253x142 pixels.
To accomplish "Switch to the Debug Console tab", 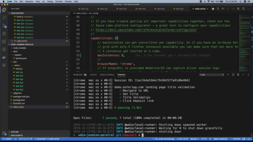I will tap(107, 75).
